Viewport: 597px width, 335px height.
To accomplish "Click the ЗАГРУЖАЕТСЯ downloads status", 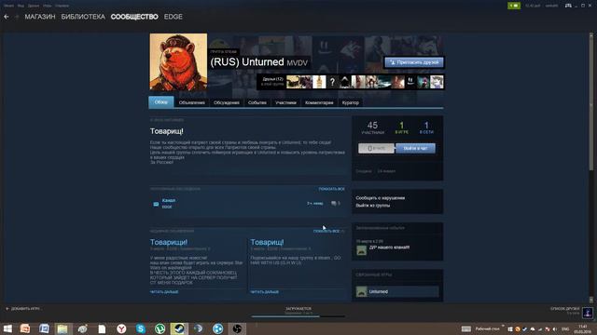I will coord(298,309).
